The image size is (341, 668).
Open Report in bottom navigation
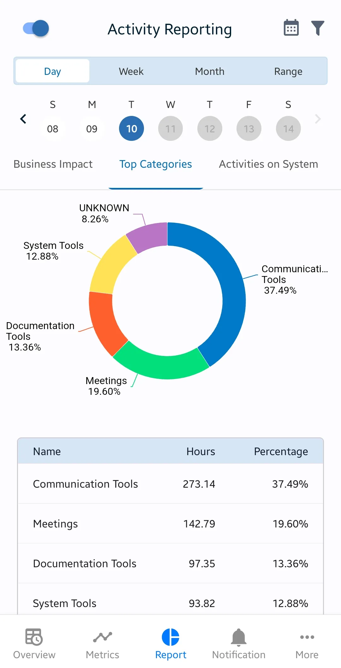coord(170,644)
